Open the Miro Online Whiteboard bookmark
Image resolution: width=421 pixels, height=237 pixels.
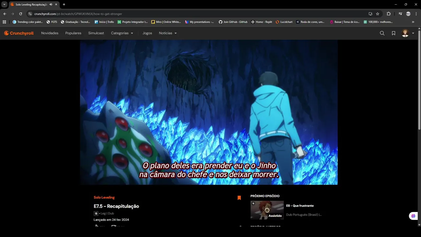pyautogui.click(x=166, y=22)
